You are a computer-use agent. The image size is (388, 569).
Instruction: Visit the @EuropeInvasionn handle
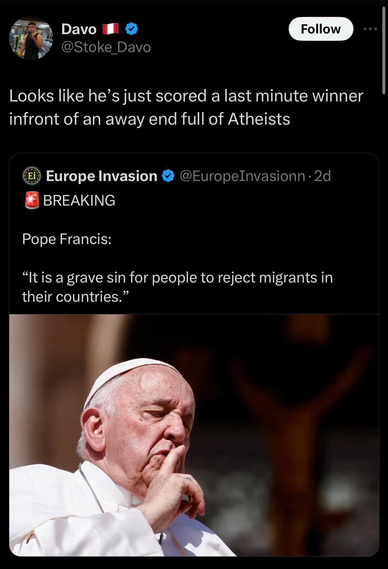[x=243, y=176]
